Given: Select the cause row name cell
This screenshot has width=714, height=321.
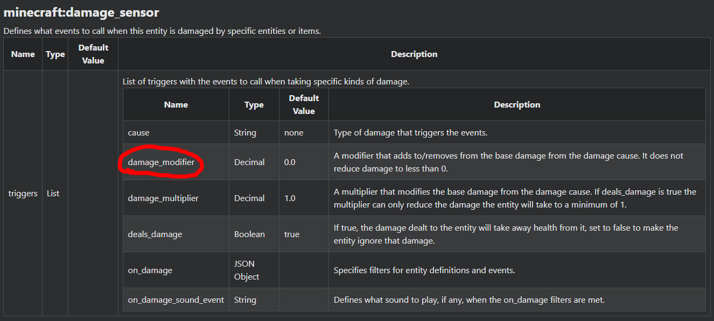Looking at the screenshot, I should point(139,132).
